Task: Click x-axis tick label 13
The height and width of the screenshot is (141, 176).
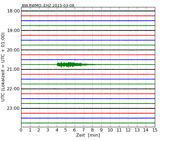Action: pos(137,130)
